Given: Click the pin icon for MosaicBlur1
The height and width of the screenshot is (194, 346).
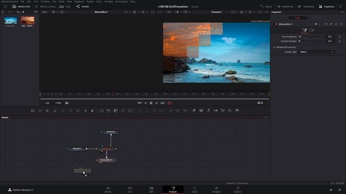Looking at the screenshot, I should pyautogui.click(x=331, y=24).
